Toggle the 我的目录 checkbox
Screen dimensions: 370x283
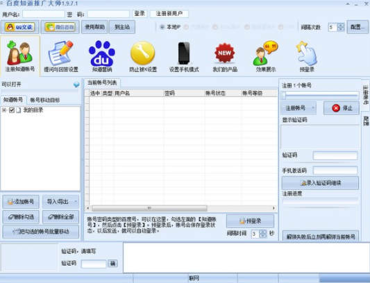click(12, 110)
